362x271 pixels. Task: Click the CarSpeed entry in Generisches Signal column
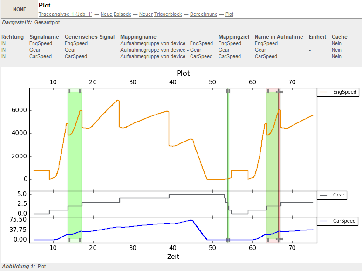point(76,56)
